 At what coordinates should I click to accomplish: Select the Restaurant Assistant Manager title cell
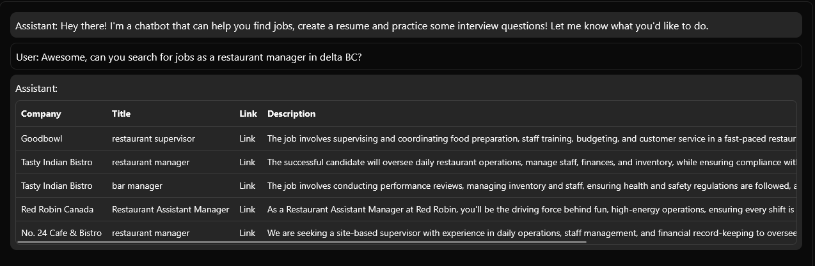tap(170, 209)
